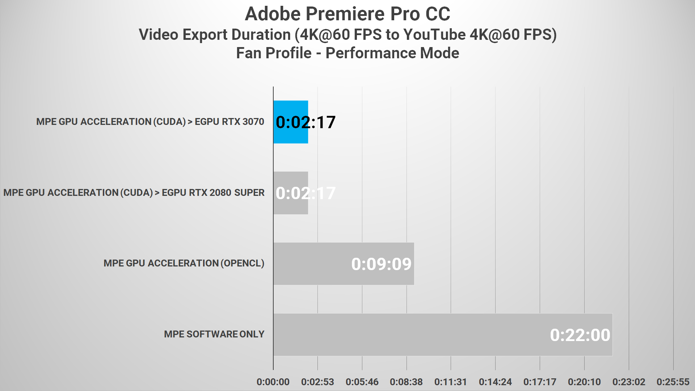This screenshot has height=391, width=695.
Task: Click the 0:17:17 axis tick label
Action: (x=540, y=382)
